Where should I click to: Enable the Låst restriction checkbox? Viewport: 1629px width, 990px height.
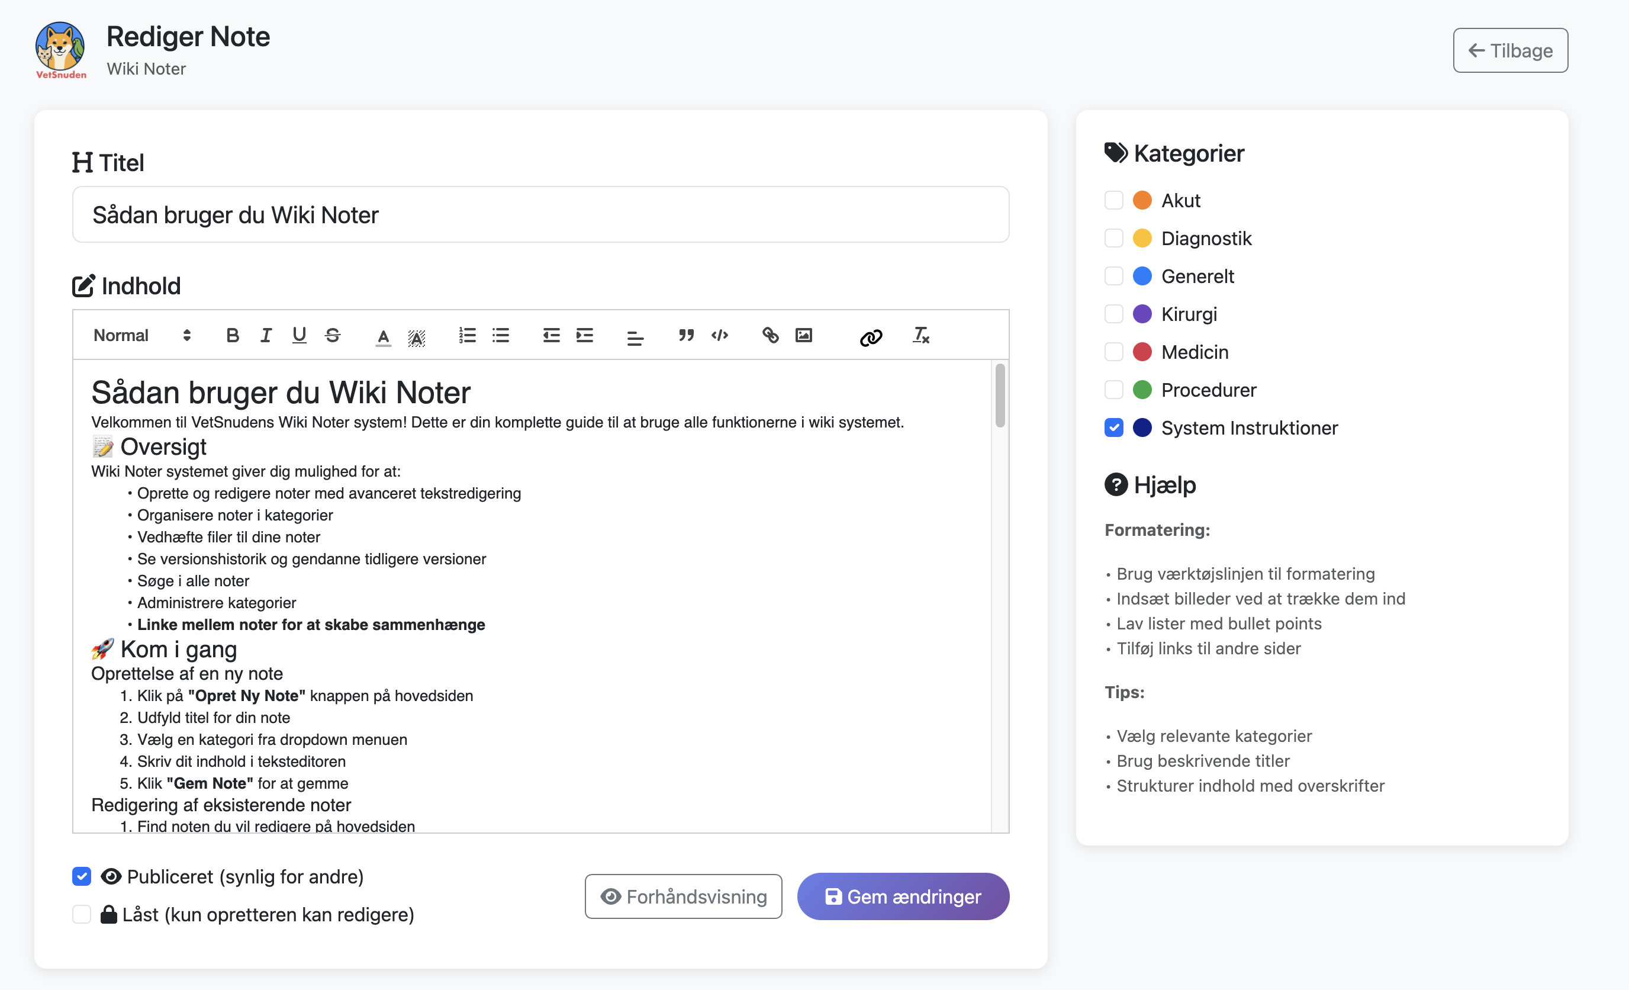[81, 914]
